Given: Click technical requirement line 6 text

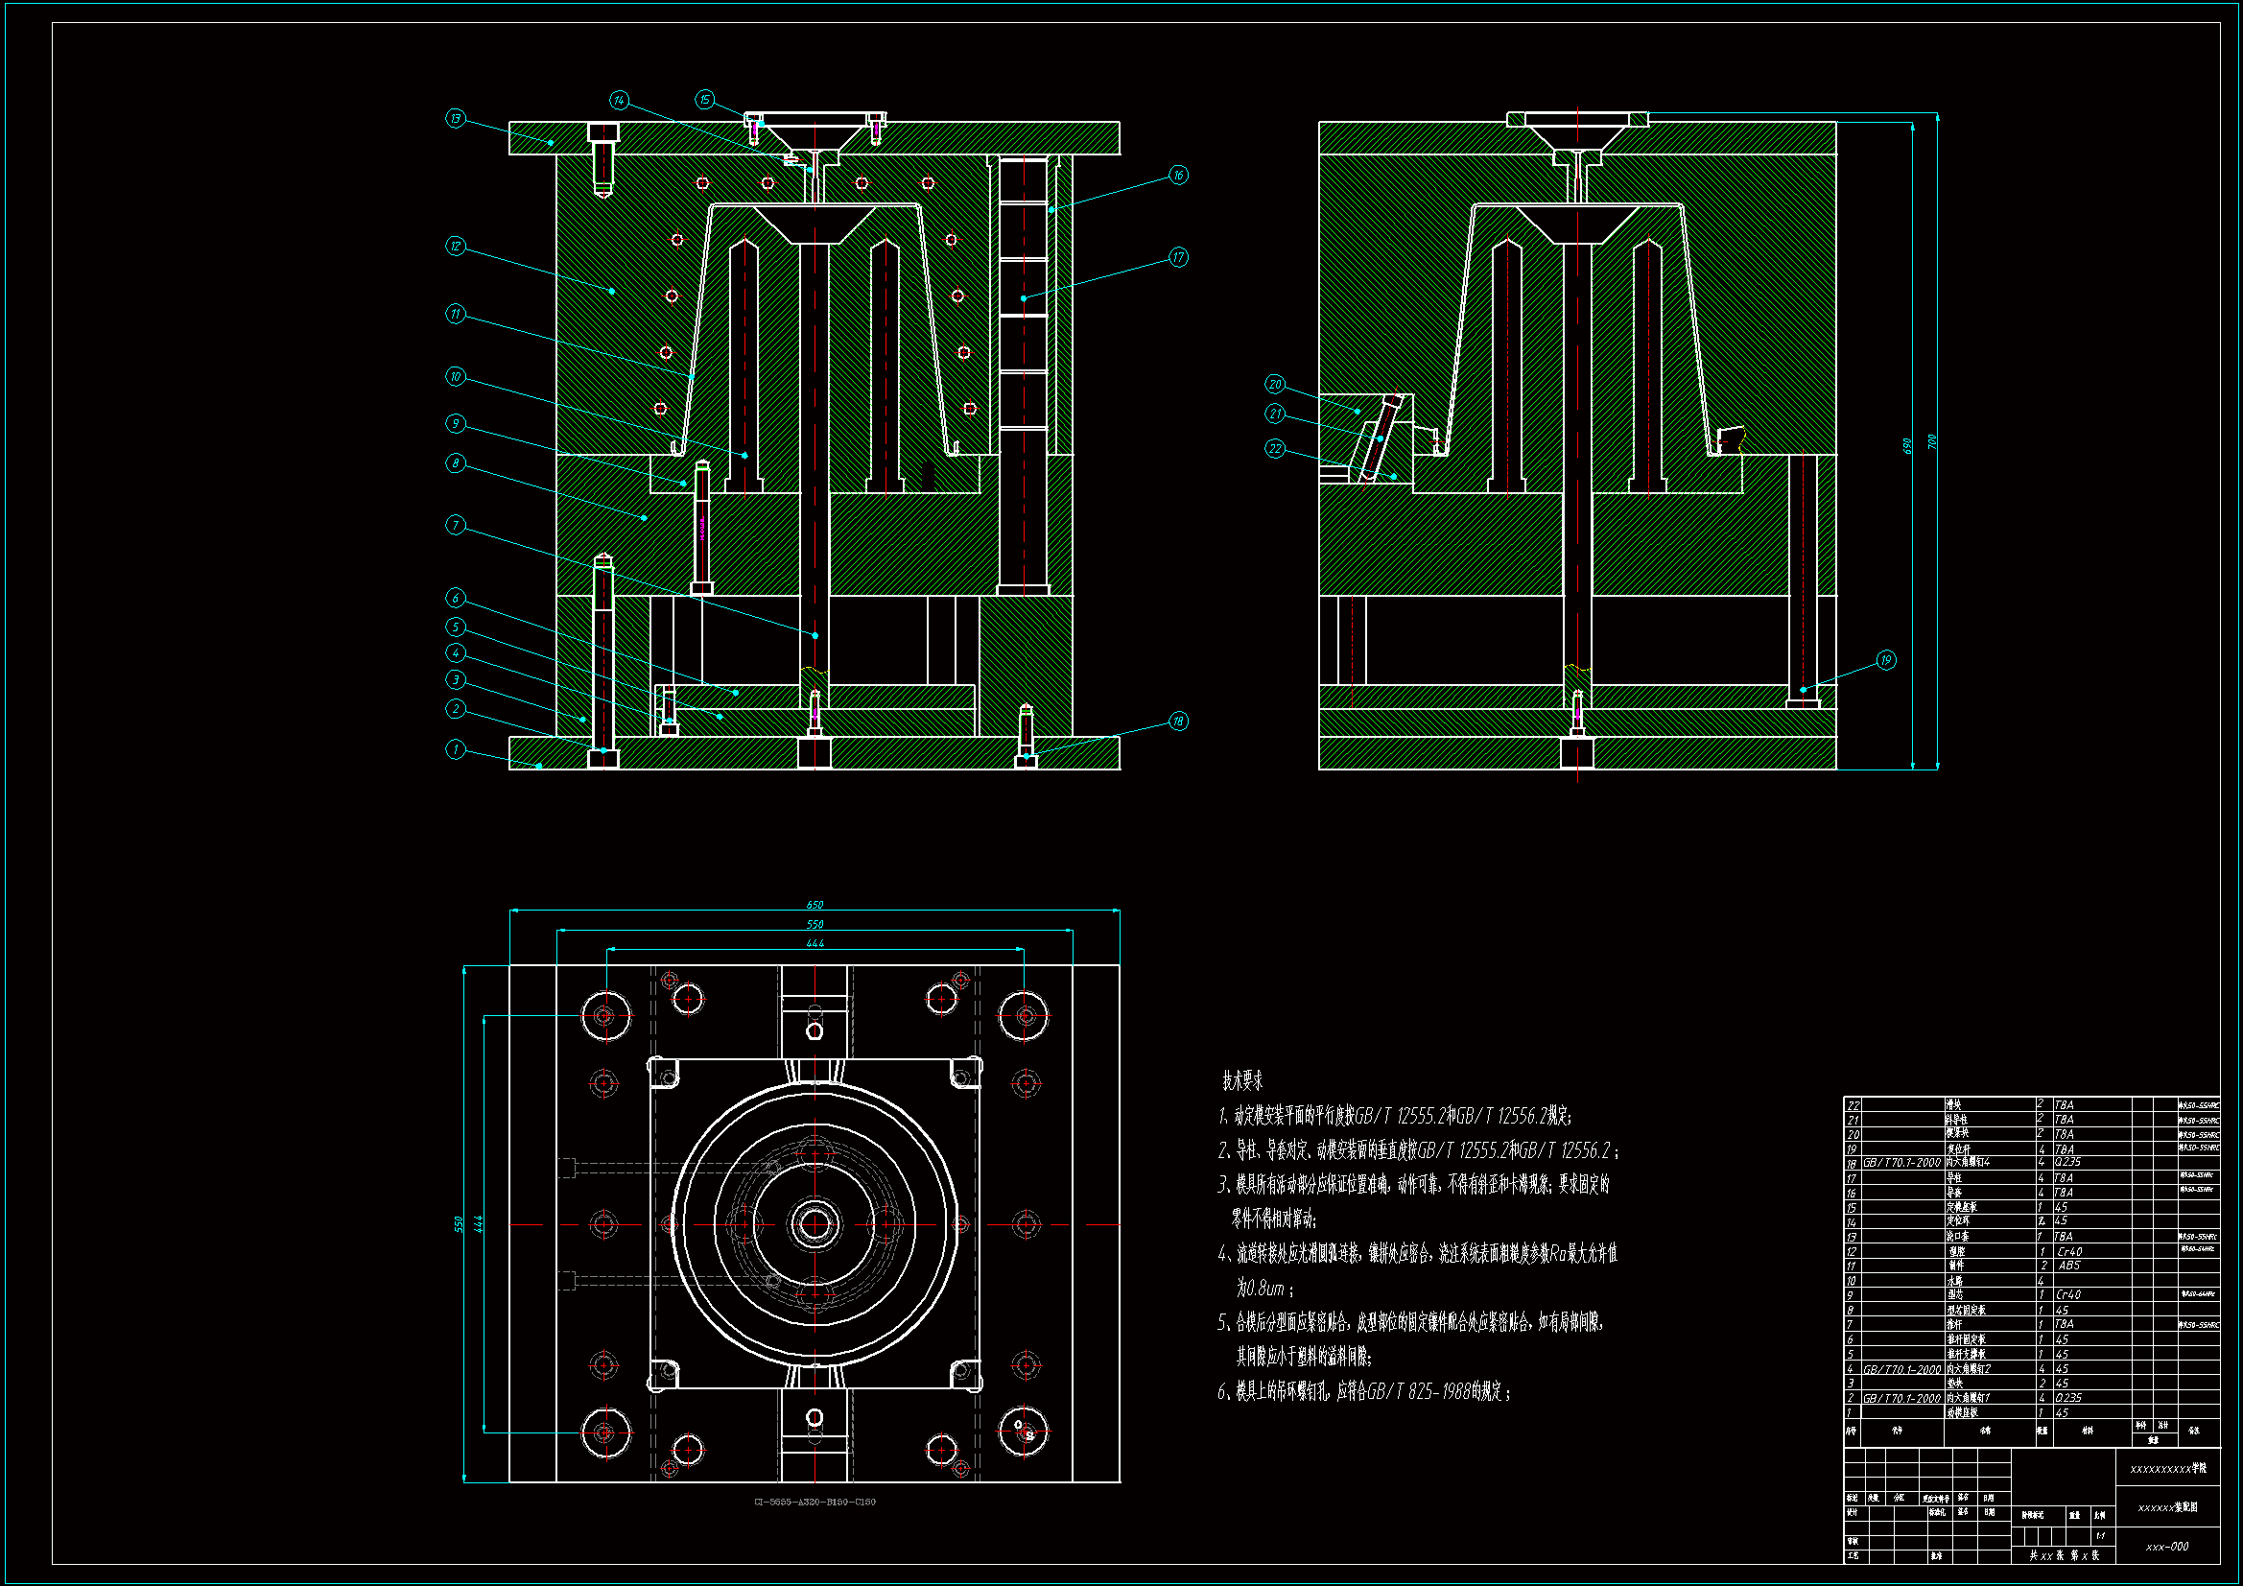Looking at the screenshot, I should tap(1365, 1391).
